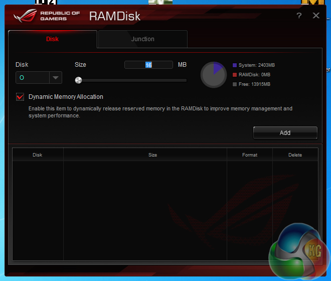Click the Delete column header
The width and height of the screenshot is (331, 281).
coord(295,155)
